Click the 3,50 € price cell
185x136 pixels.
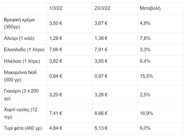point(70,23)
